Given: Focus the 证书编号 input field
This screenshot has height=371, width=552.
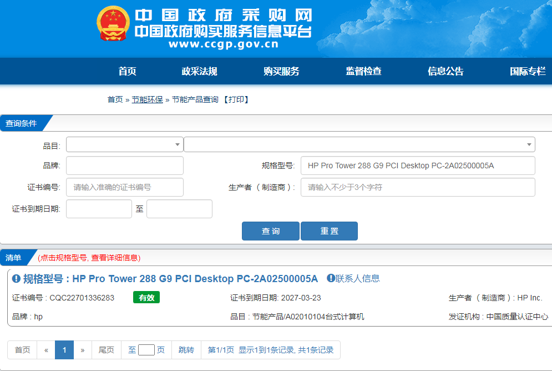Looking at the screenshot, I should [125, 187].
